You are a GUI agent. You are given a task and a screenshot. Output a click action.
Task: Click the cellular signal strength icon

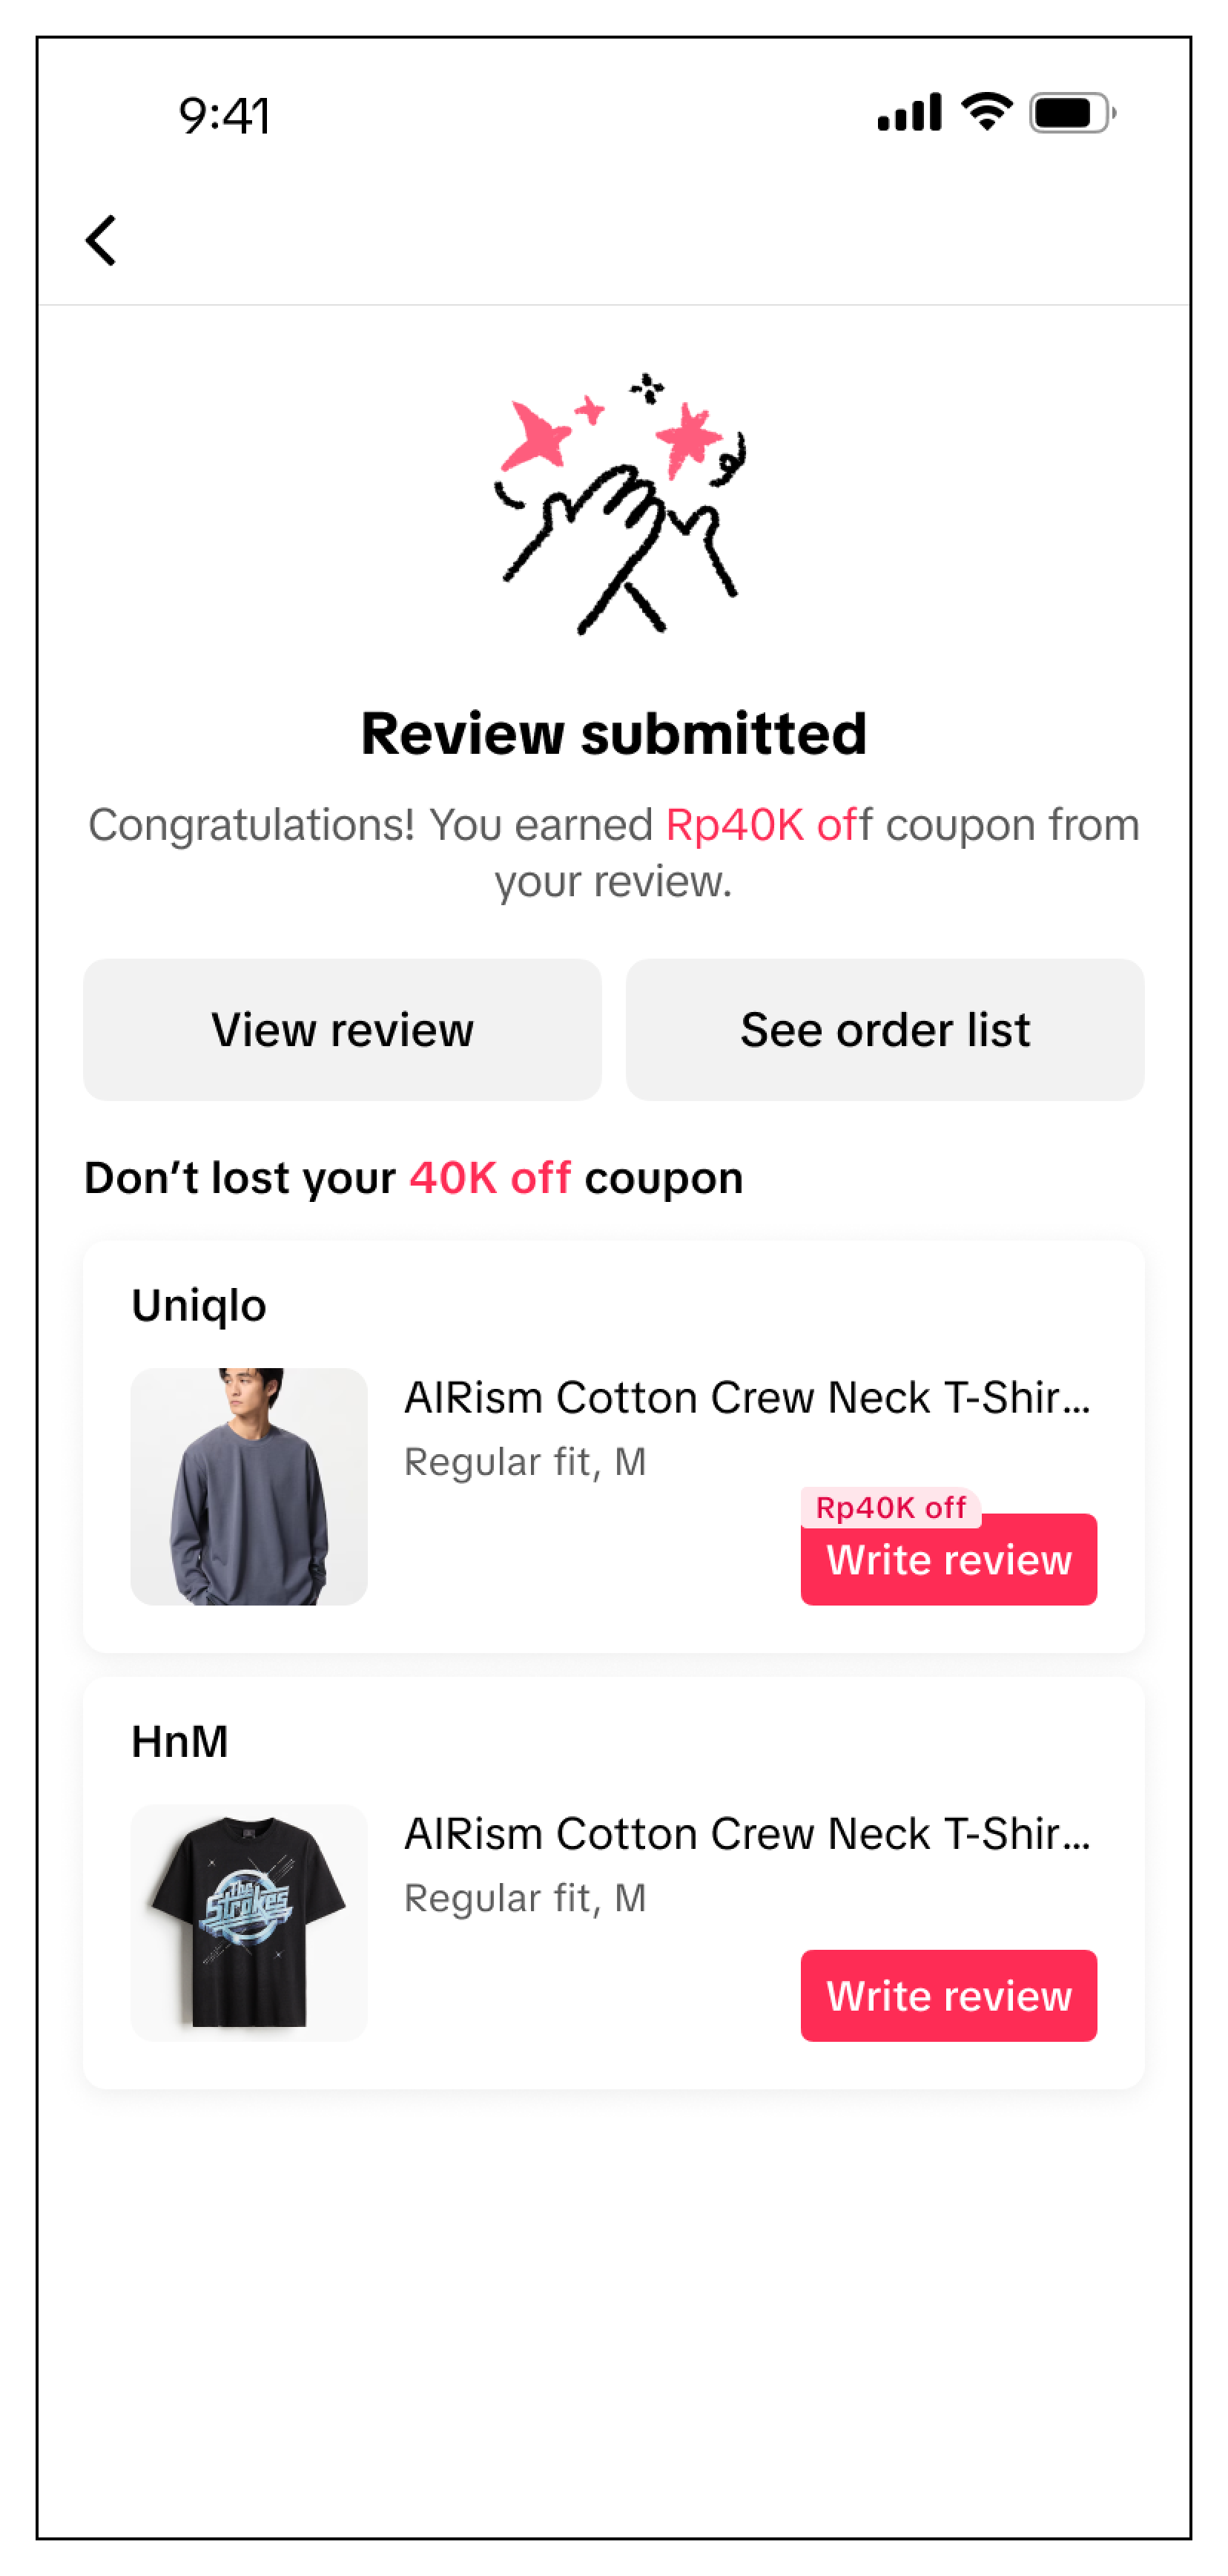[908, 113]
